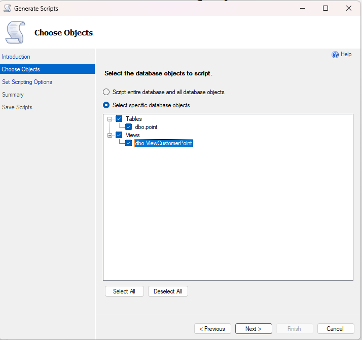
Task: Select the Views label in tree
Action: coord(132,135)
